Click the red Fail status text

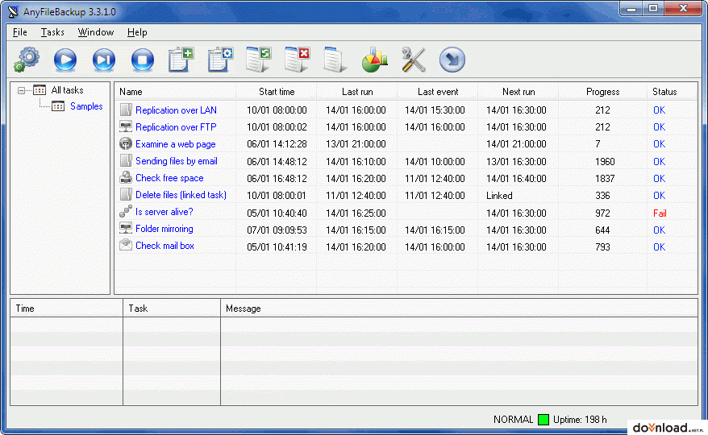[660, 213]
